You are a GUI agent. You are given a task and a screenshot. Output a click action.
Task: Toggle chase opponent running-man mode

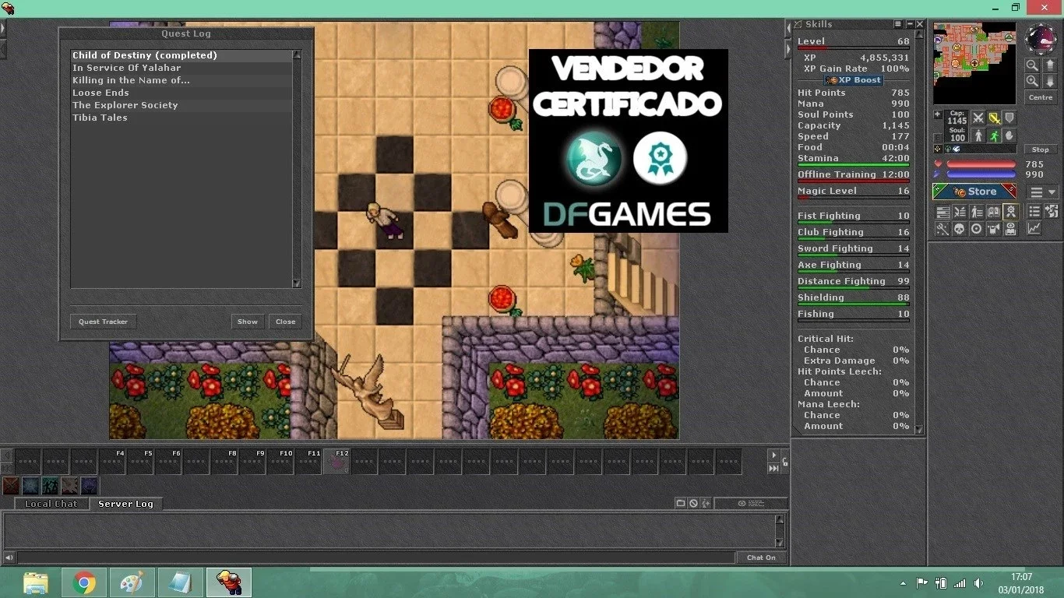point(994,136)
